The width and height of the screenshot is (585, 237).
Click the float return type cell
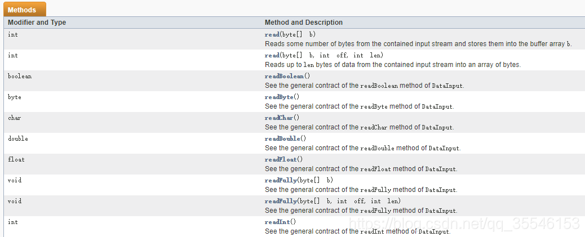(16, 159)
